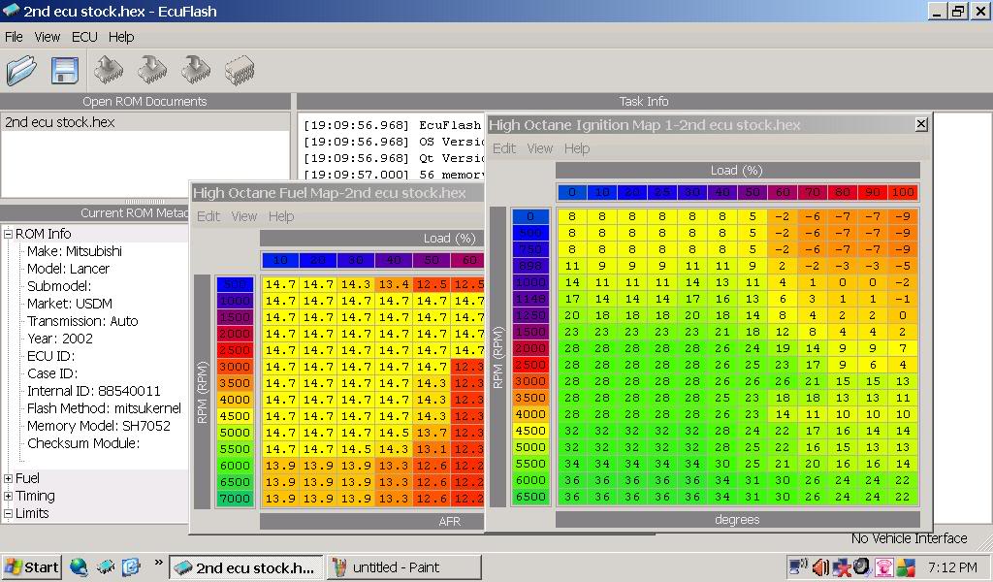Viewport: 993px width, 582px height.
Task: Switch to the untitled - Paint taskbar button
Action: point(404,566)
